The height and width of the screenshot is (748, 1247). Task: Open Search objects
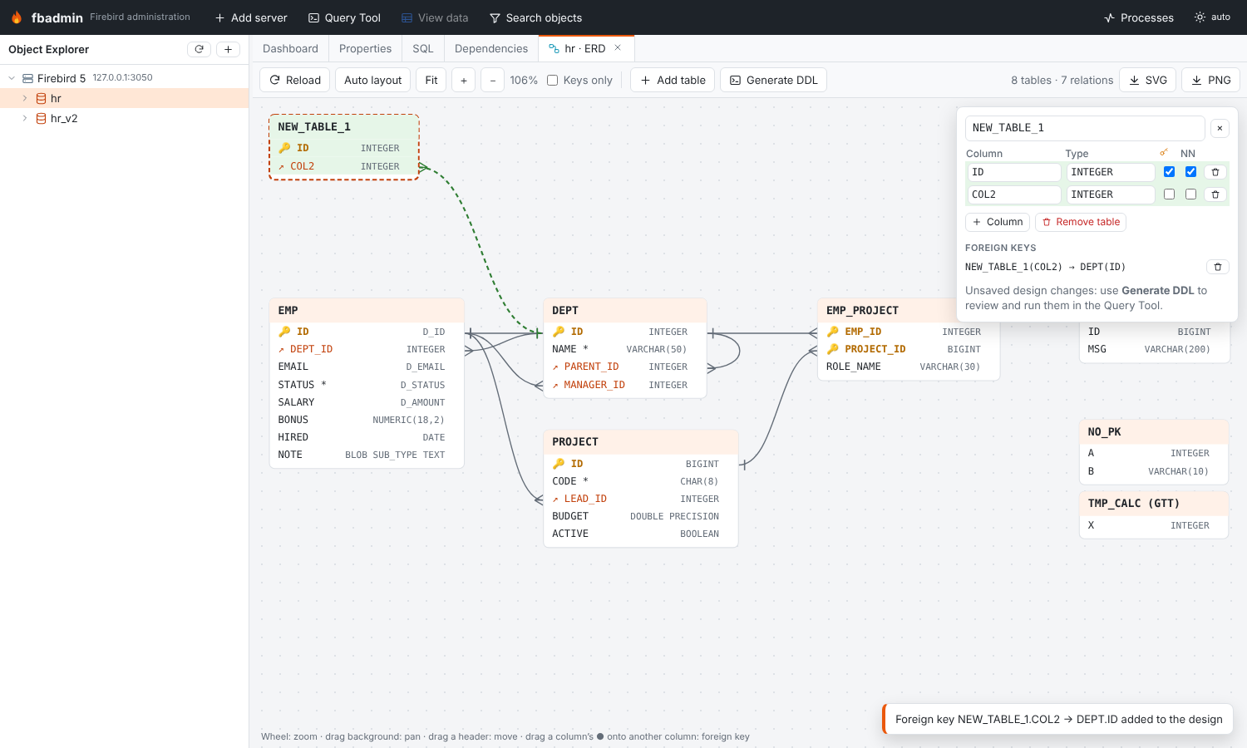[535, 17]
